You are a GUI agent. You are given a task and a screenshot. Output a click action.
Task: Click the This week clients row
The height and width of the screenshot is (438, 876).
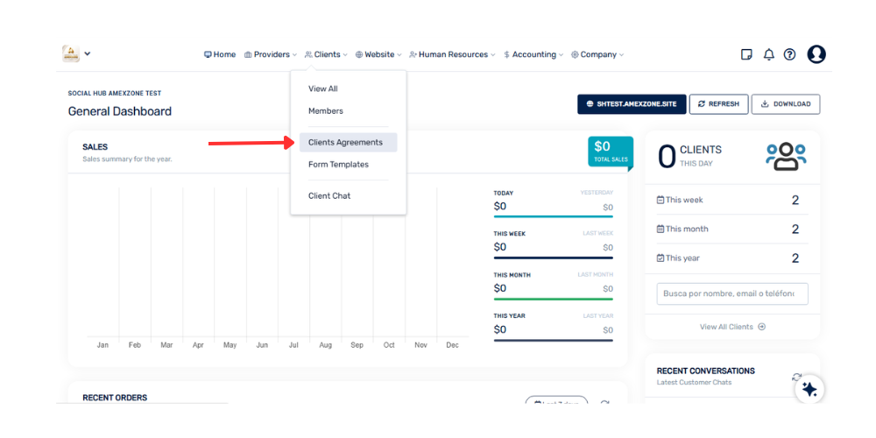coord(732,200)
